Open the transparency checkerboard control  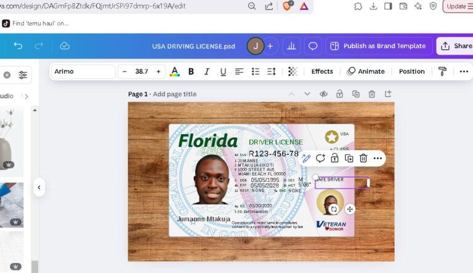(x=293, y=71)
